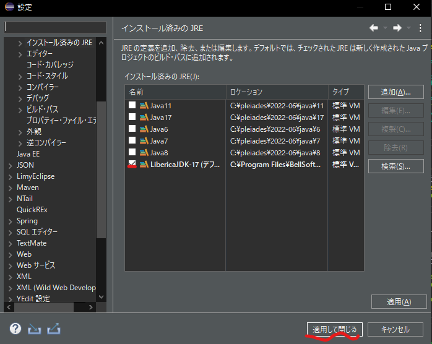The image size is (432, 344).
Task: Uncheck the LibericaJDK-17 checkbox
Action: 132,164
